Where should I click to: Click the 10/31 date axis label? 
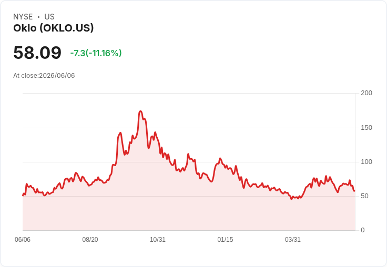[158, 240]
